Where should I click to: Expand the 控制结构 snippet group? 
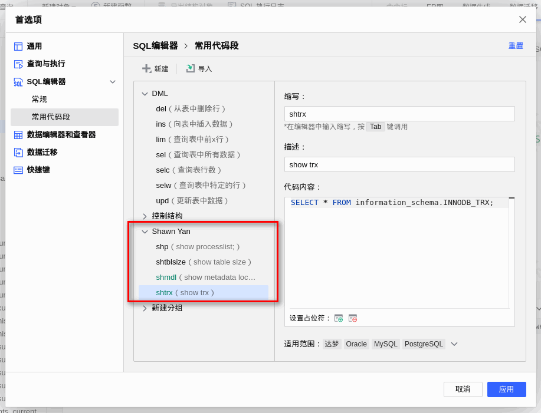pyautogui.click(x=145, y=216)
